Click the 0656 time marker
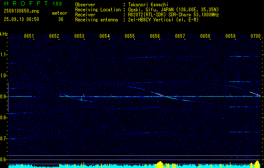The image size is (264, 168). pos(155,36)
